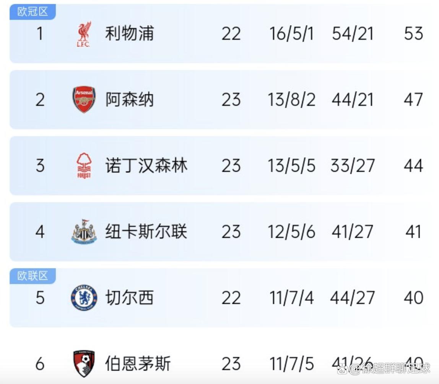Click the Liverpool club crest
439x384 pixels.
(84, 34)
